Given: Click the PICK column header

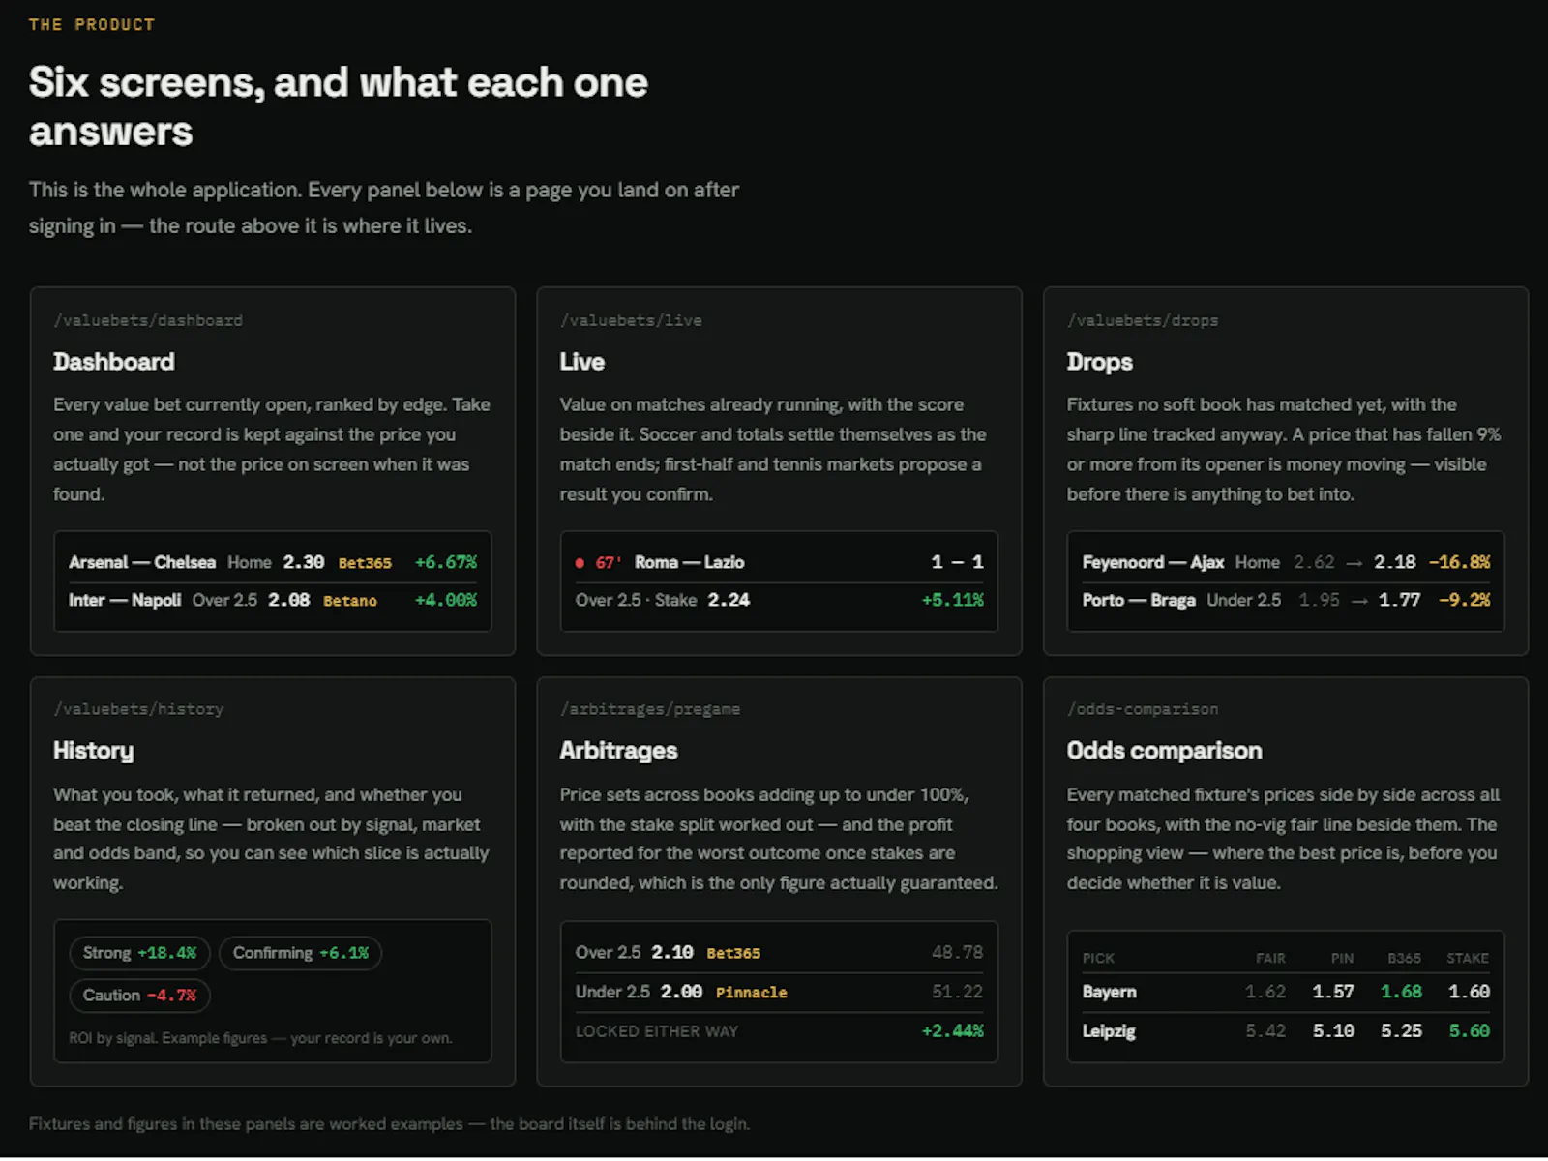Looking at the screenshot, I should pyautogui.click(x=1098, y=959).
